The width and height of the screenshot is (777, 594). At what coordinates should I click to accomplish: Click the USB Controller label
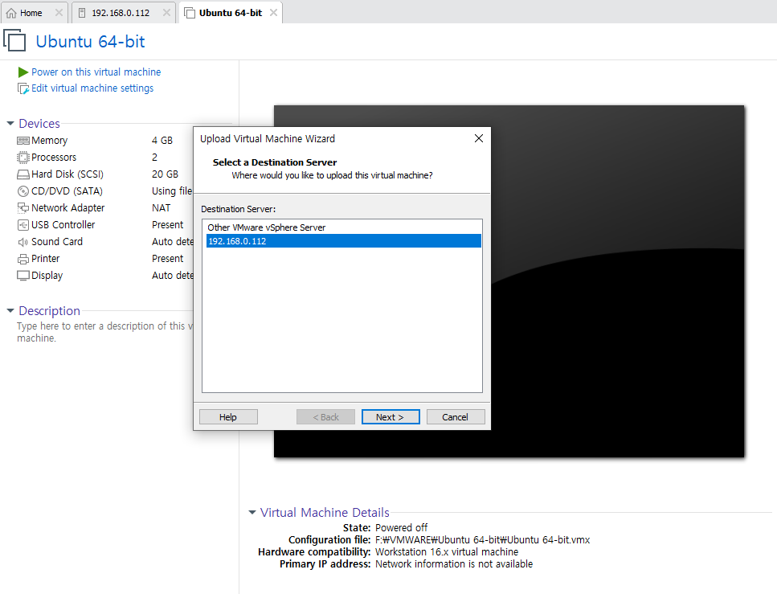pos(63,224)
